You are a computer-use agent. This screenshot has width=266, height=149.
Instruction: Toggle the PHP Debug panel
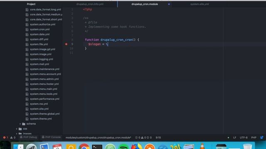click(x=28, y=137)
